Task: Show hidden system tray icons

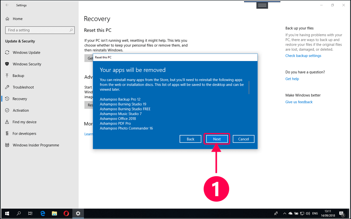Action: (284, 214)
